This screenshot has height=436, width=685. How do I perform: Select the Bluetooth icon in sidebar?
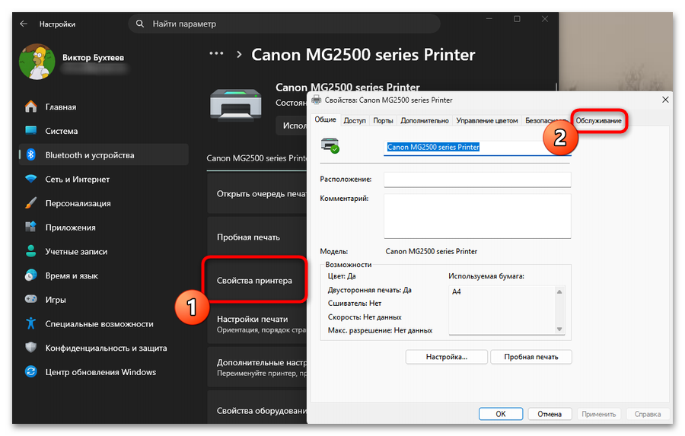pyautogui.click(x=31, y=154)
